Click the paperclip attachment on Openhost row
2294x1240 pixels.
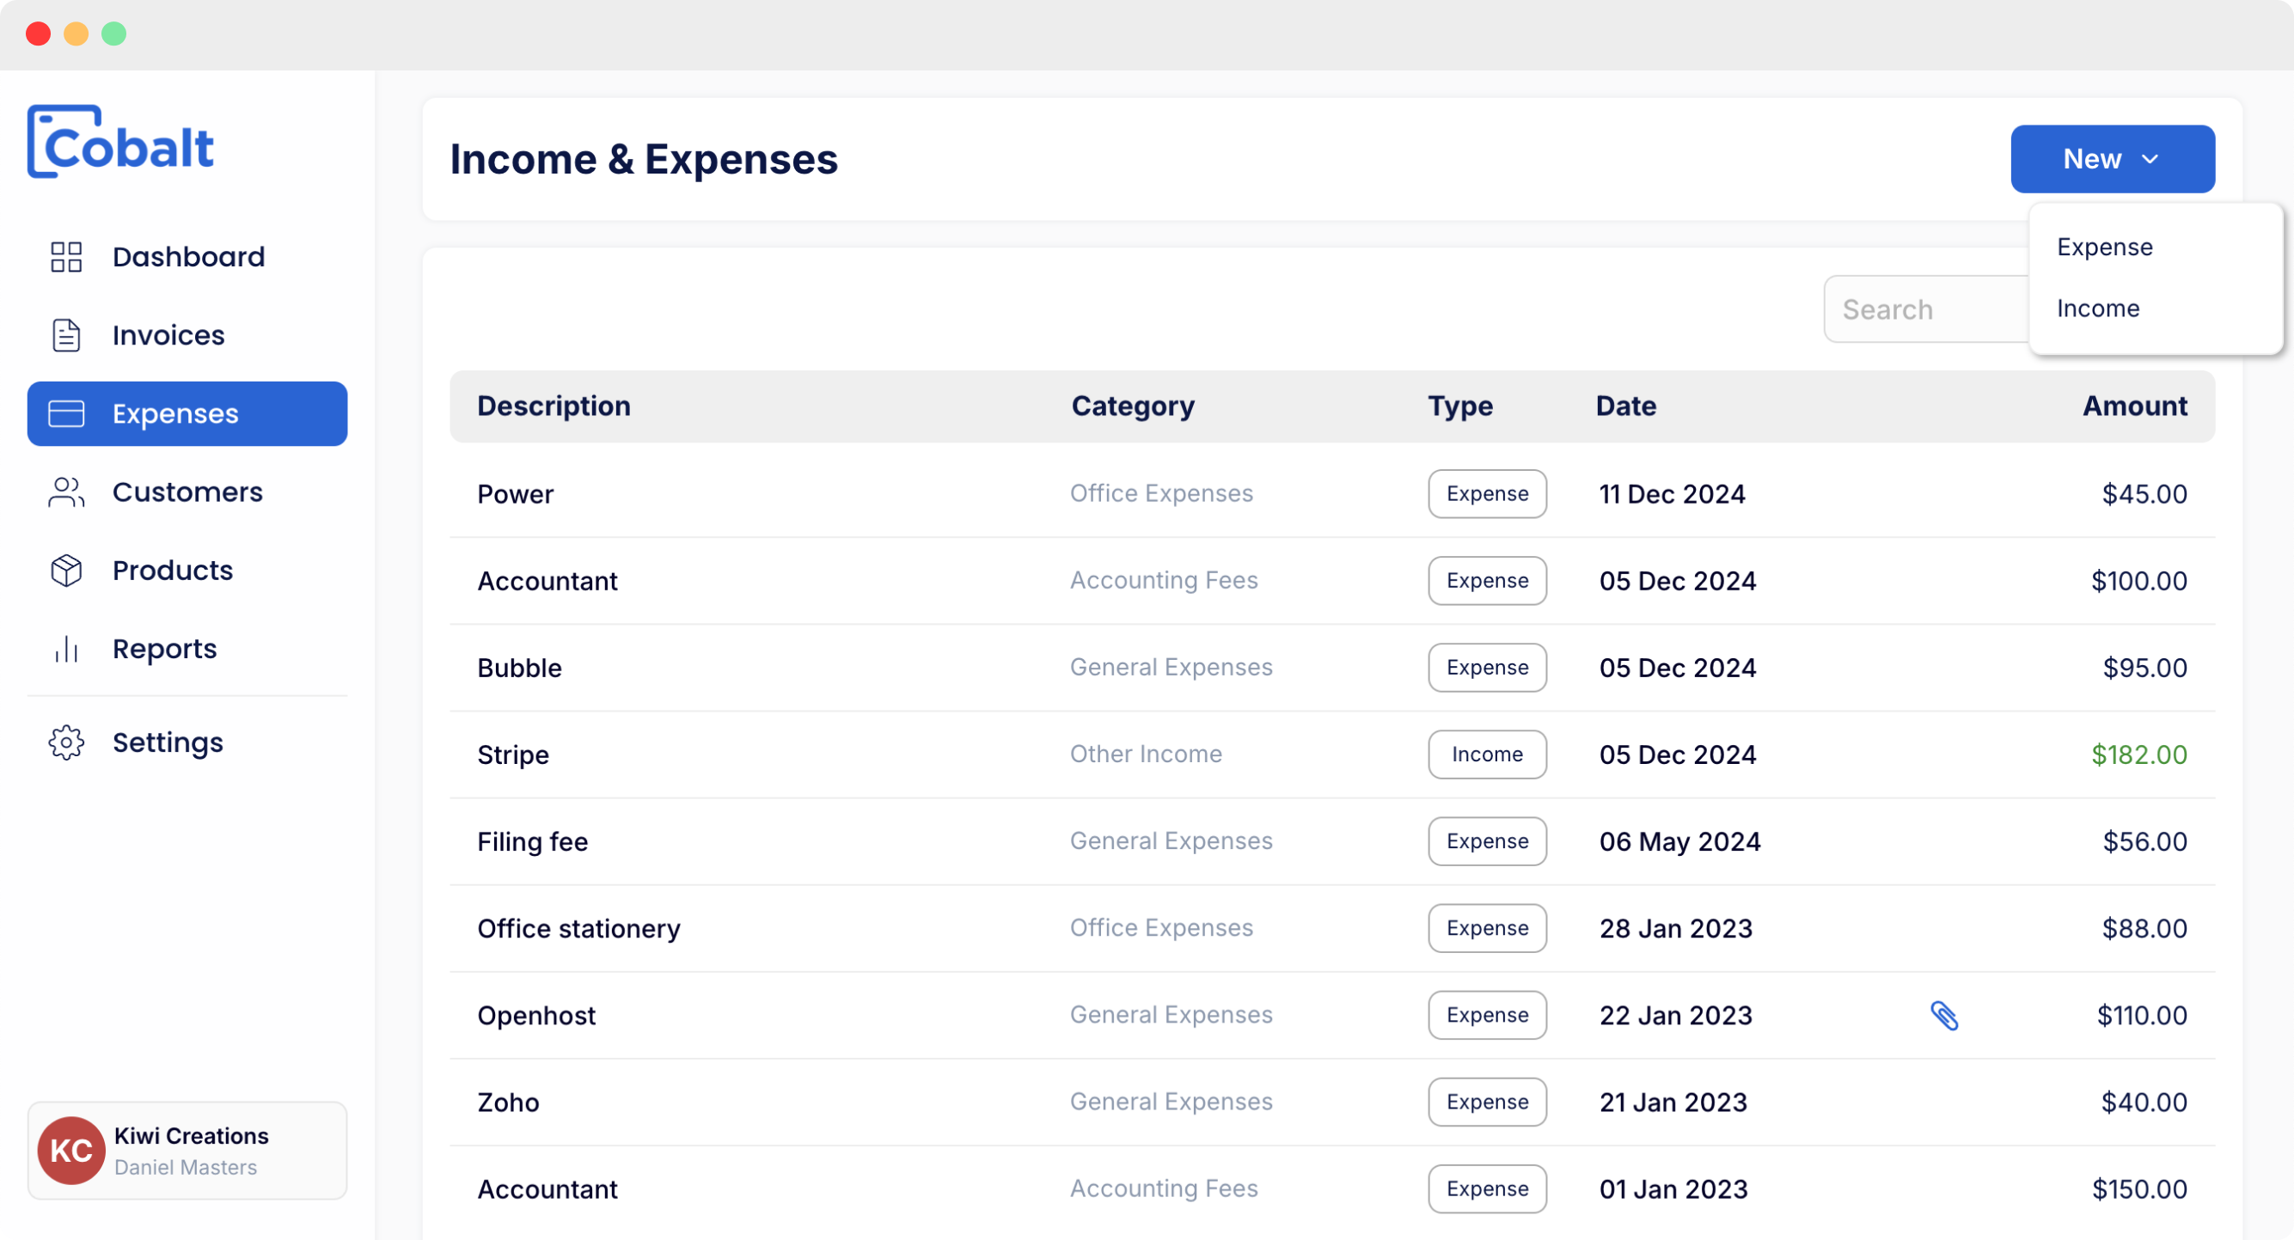(x=1944, y=1015)
